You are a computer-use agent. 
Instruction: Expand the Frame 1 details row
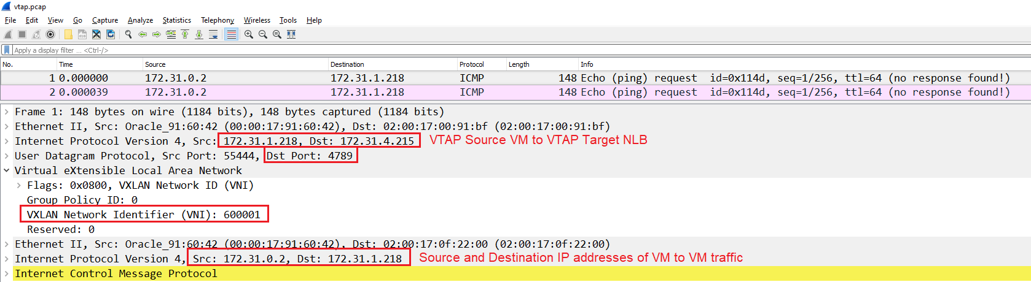click(7, 112)
